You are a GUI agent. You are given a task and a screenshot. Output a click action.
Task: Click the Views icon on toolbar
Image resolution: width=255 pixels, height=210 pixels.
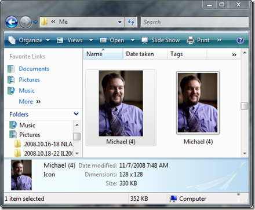60,40
